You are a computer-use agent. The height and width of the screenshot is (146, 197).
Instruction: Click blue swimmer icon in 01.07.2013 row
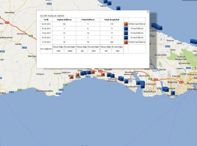tap(126, 37)
